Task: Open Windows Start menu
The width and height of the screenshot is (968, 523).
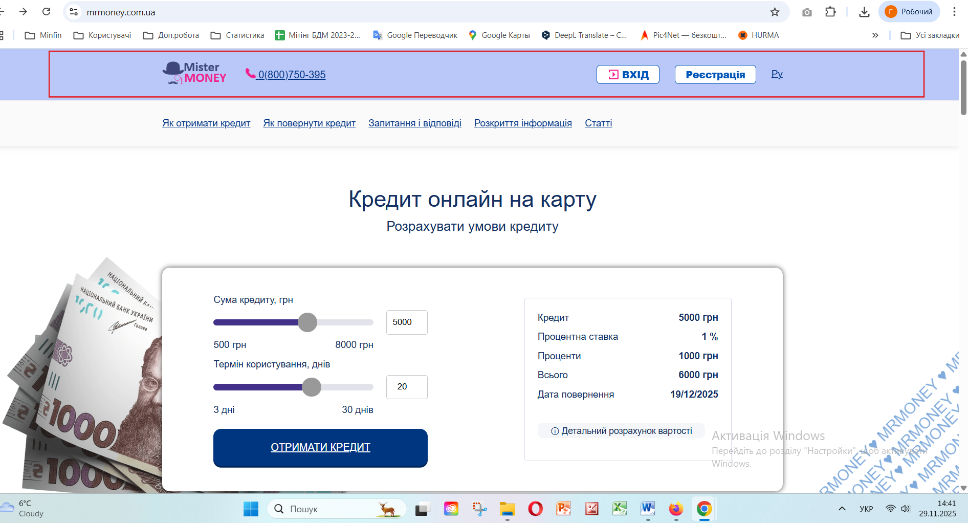Action: coord(251,509)
